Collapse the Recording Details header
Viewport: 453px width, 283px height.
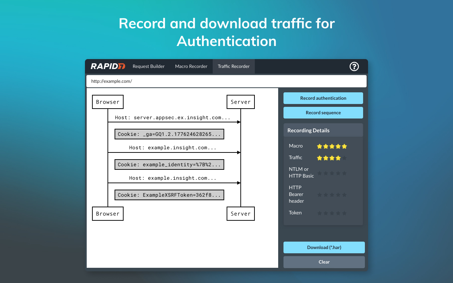point(323,130)
